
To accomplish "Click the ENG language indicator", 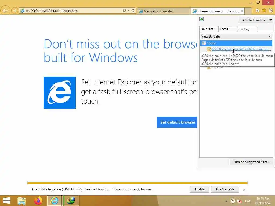I will [248, 201].
